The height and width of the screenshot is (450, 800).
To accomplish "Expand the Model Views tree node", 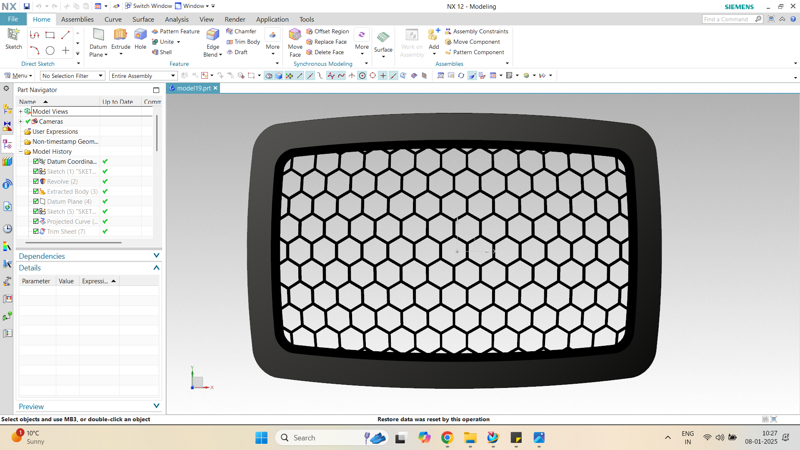I will tap(20, 112).
